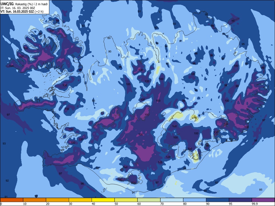The image size is (275, 206).
Task: Click the bright yellow 40–50 legend swatch
Action: pos(103,200)
